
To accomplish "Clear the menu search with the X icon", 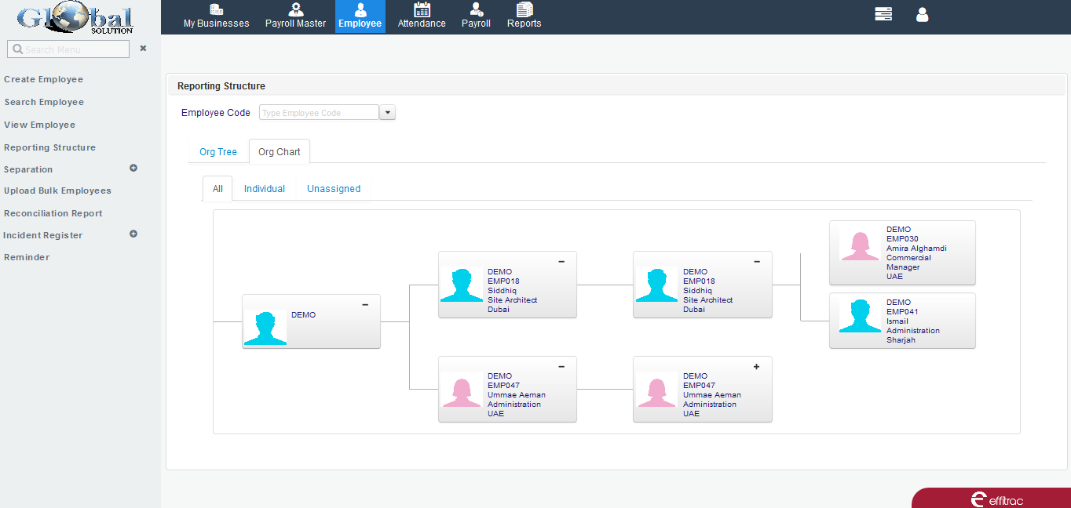I will click(143, 49).
